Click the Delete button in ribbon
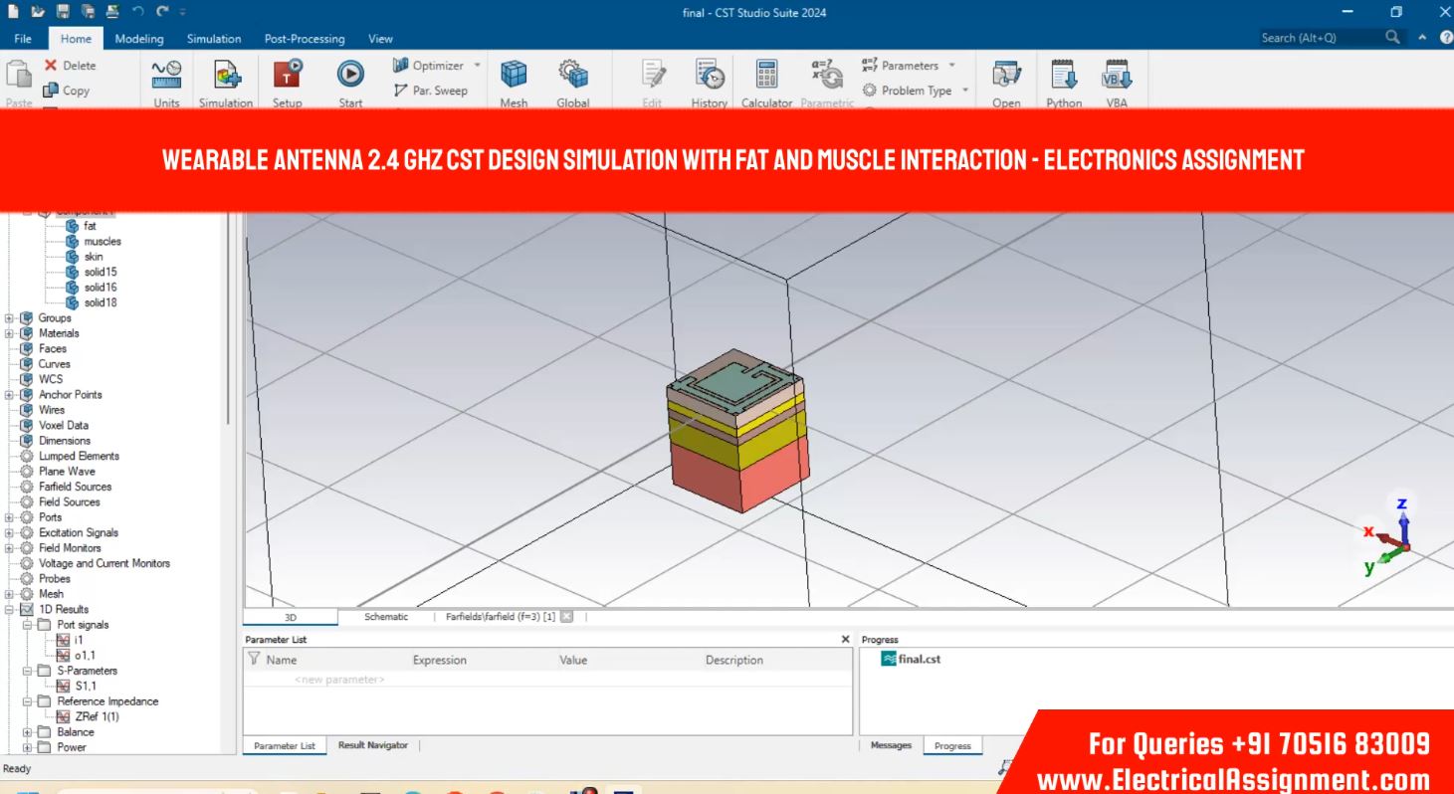 (x=70, y=66)
